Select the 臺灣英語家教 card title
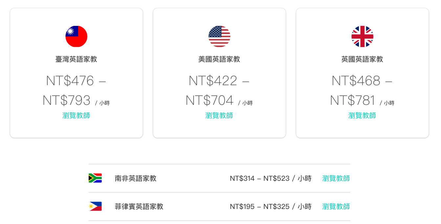This screenshot has width=441, height=224. pos(76,59)
